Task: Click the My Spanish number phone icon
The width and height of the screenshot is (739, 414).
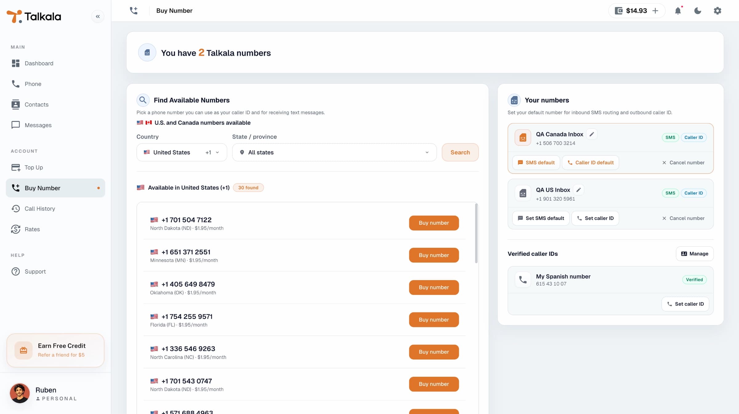Action: [523, 279]
